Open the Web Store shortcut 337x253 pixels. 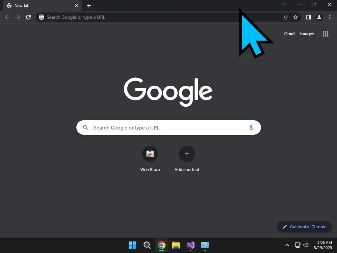tap(150, 159)
